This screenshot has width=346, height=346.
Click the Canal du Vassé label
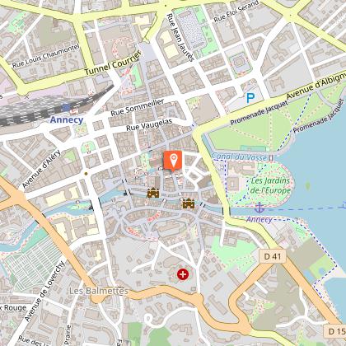click(239, 157)
